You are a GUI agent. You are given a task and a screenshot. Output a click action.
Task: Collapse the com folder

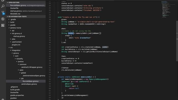(17, 56)
